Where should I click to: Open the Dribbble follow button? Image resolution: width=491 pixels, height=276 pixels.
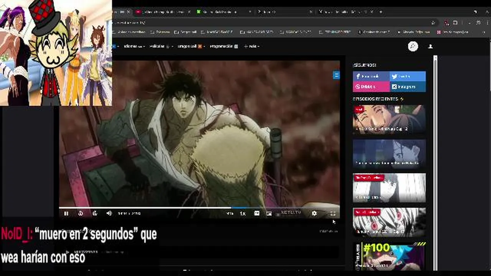pyautogui.click(x=371, y=87)
